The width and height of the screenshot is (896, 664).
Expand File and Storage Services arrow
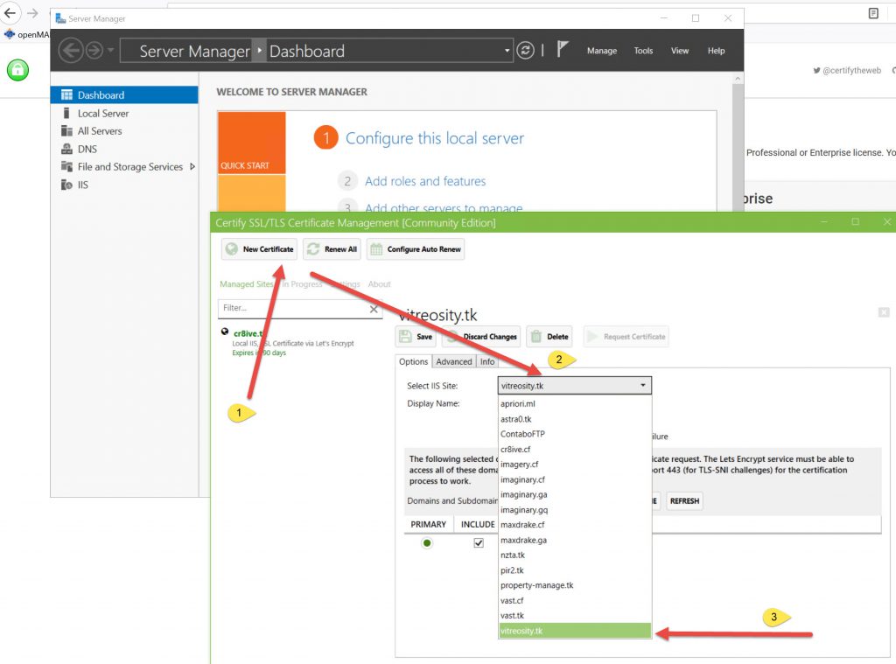tap(192, 166)
